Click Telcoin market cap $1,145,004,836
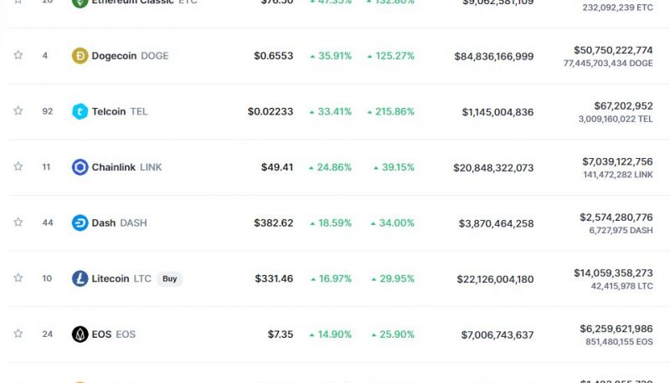Viewport: 670px width, 383px height. coord(497,112)
